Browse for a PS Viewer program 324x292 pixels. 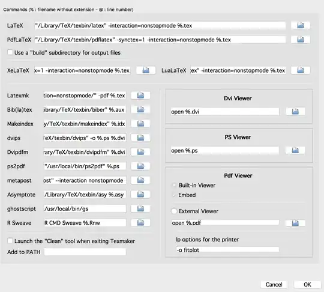295,150
